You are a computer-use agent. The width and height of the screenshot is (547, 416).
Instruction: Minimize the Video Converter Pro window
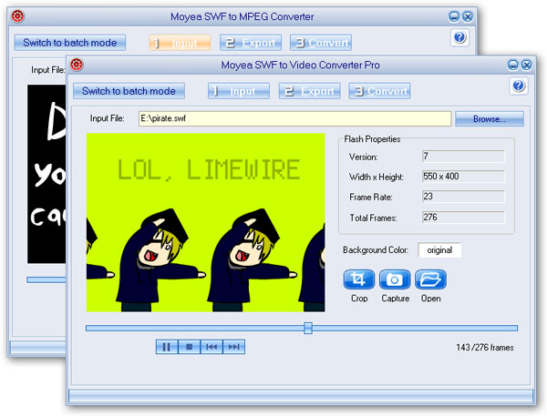[x=512, y=65]
